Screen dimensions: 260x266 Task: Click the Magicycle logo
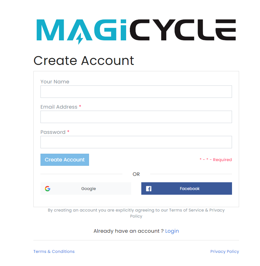click(x=136, y=31)
